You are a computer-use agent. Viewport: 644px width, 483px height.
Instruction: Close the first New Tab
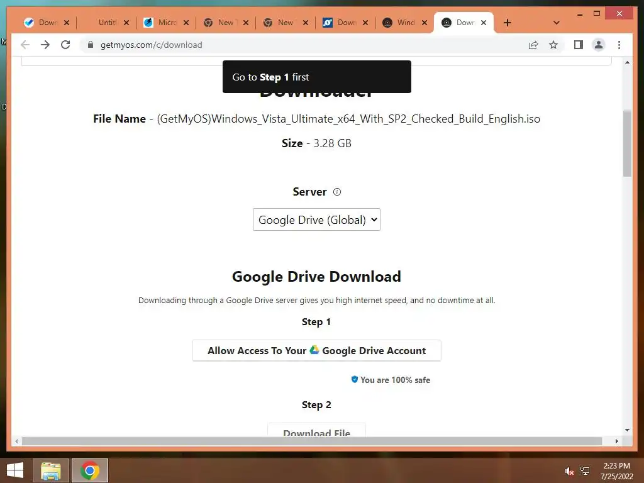[x=246, y=23]
